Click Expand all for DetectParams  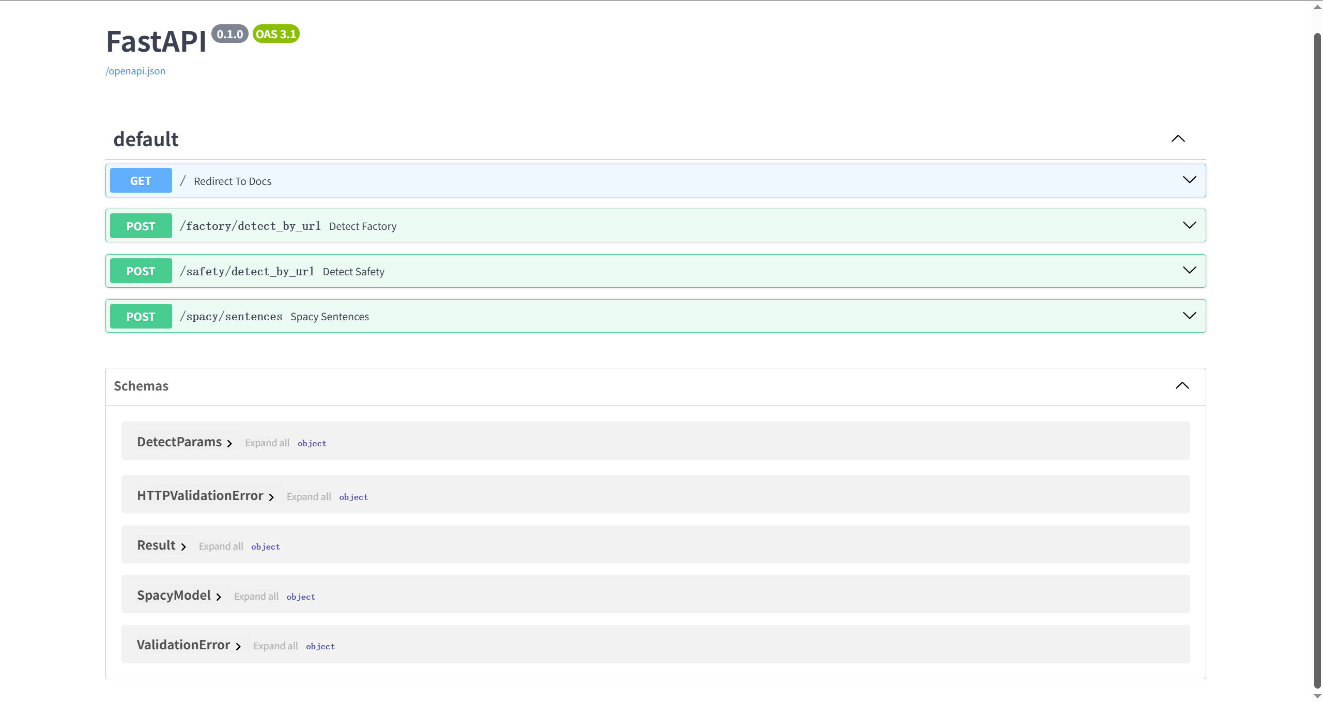pos(267,443)
